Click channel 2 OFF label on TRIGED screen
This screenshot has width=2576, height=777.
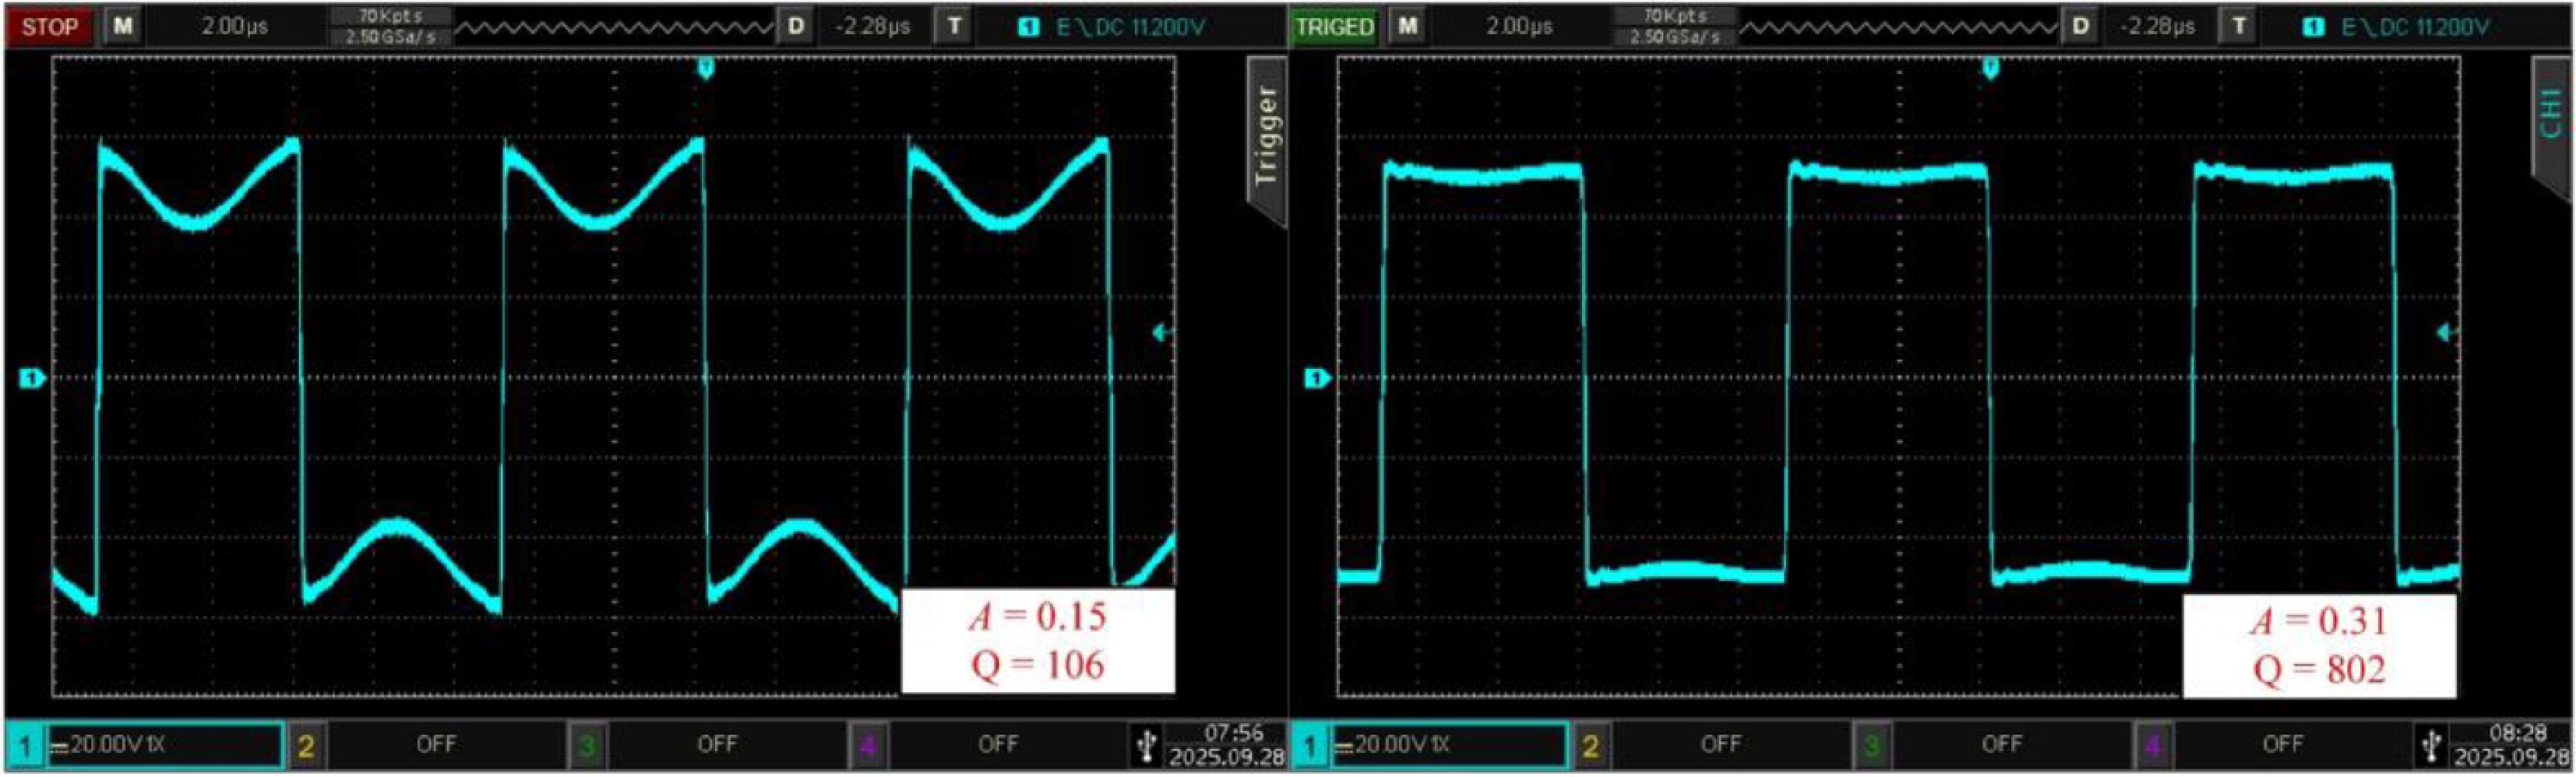pos(1721,744)
